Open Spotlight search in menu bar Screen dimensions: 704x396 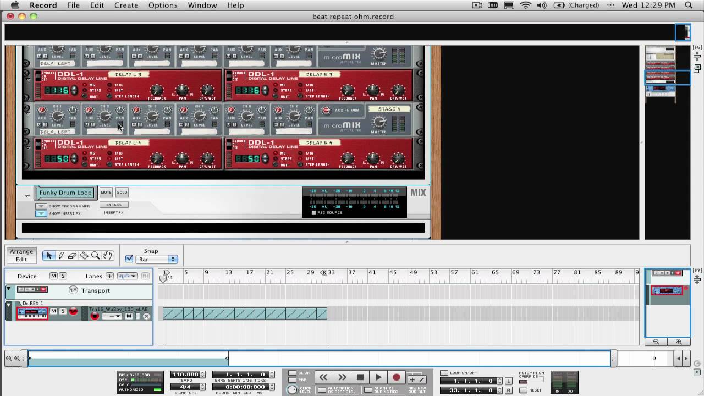point(689,5)
